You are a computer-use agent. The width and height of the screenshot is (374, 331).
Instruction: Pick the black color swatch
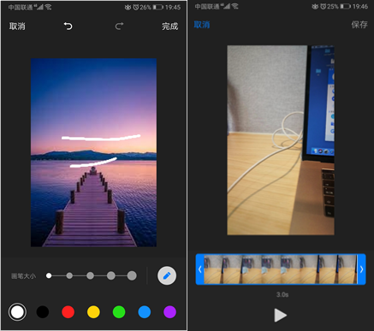pyautogui.click(x=43, y=312)
